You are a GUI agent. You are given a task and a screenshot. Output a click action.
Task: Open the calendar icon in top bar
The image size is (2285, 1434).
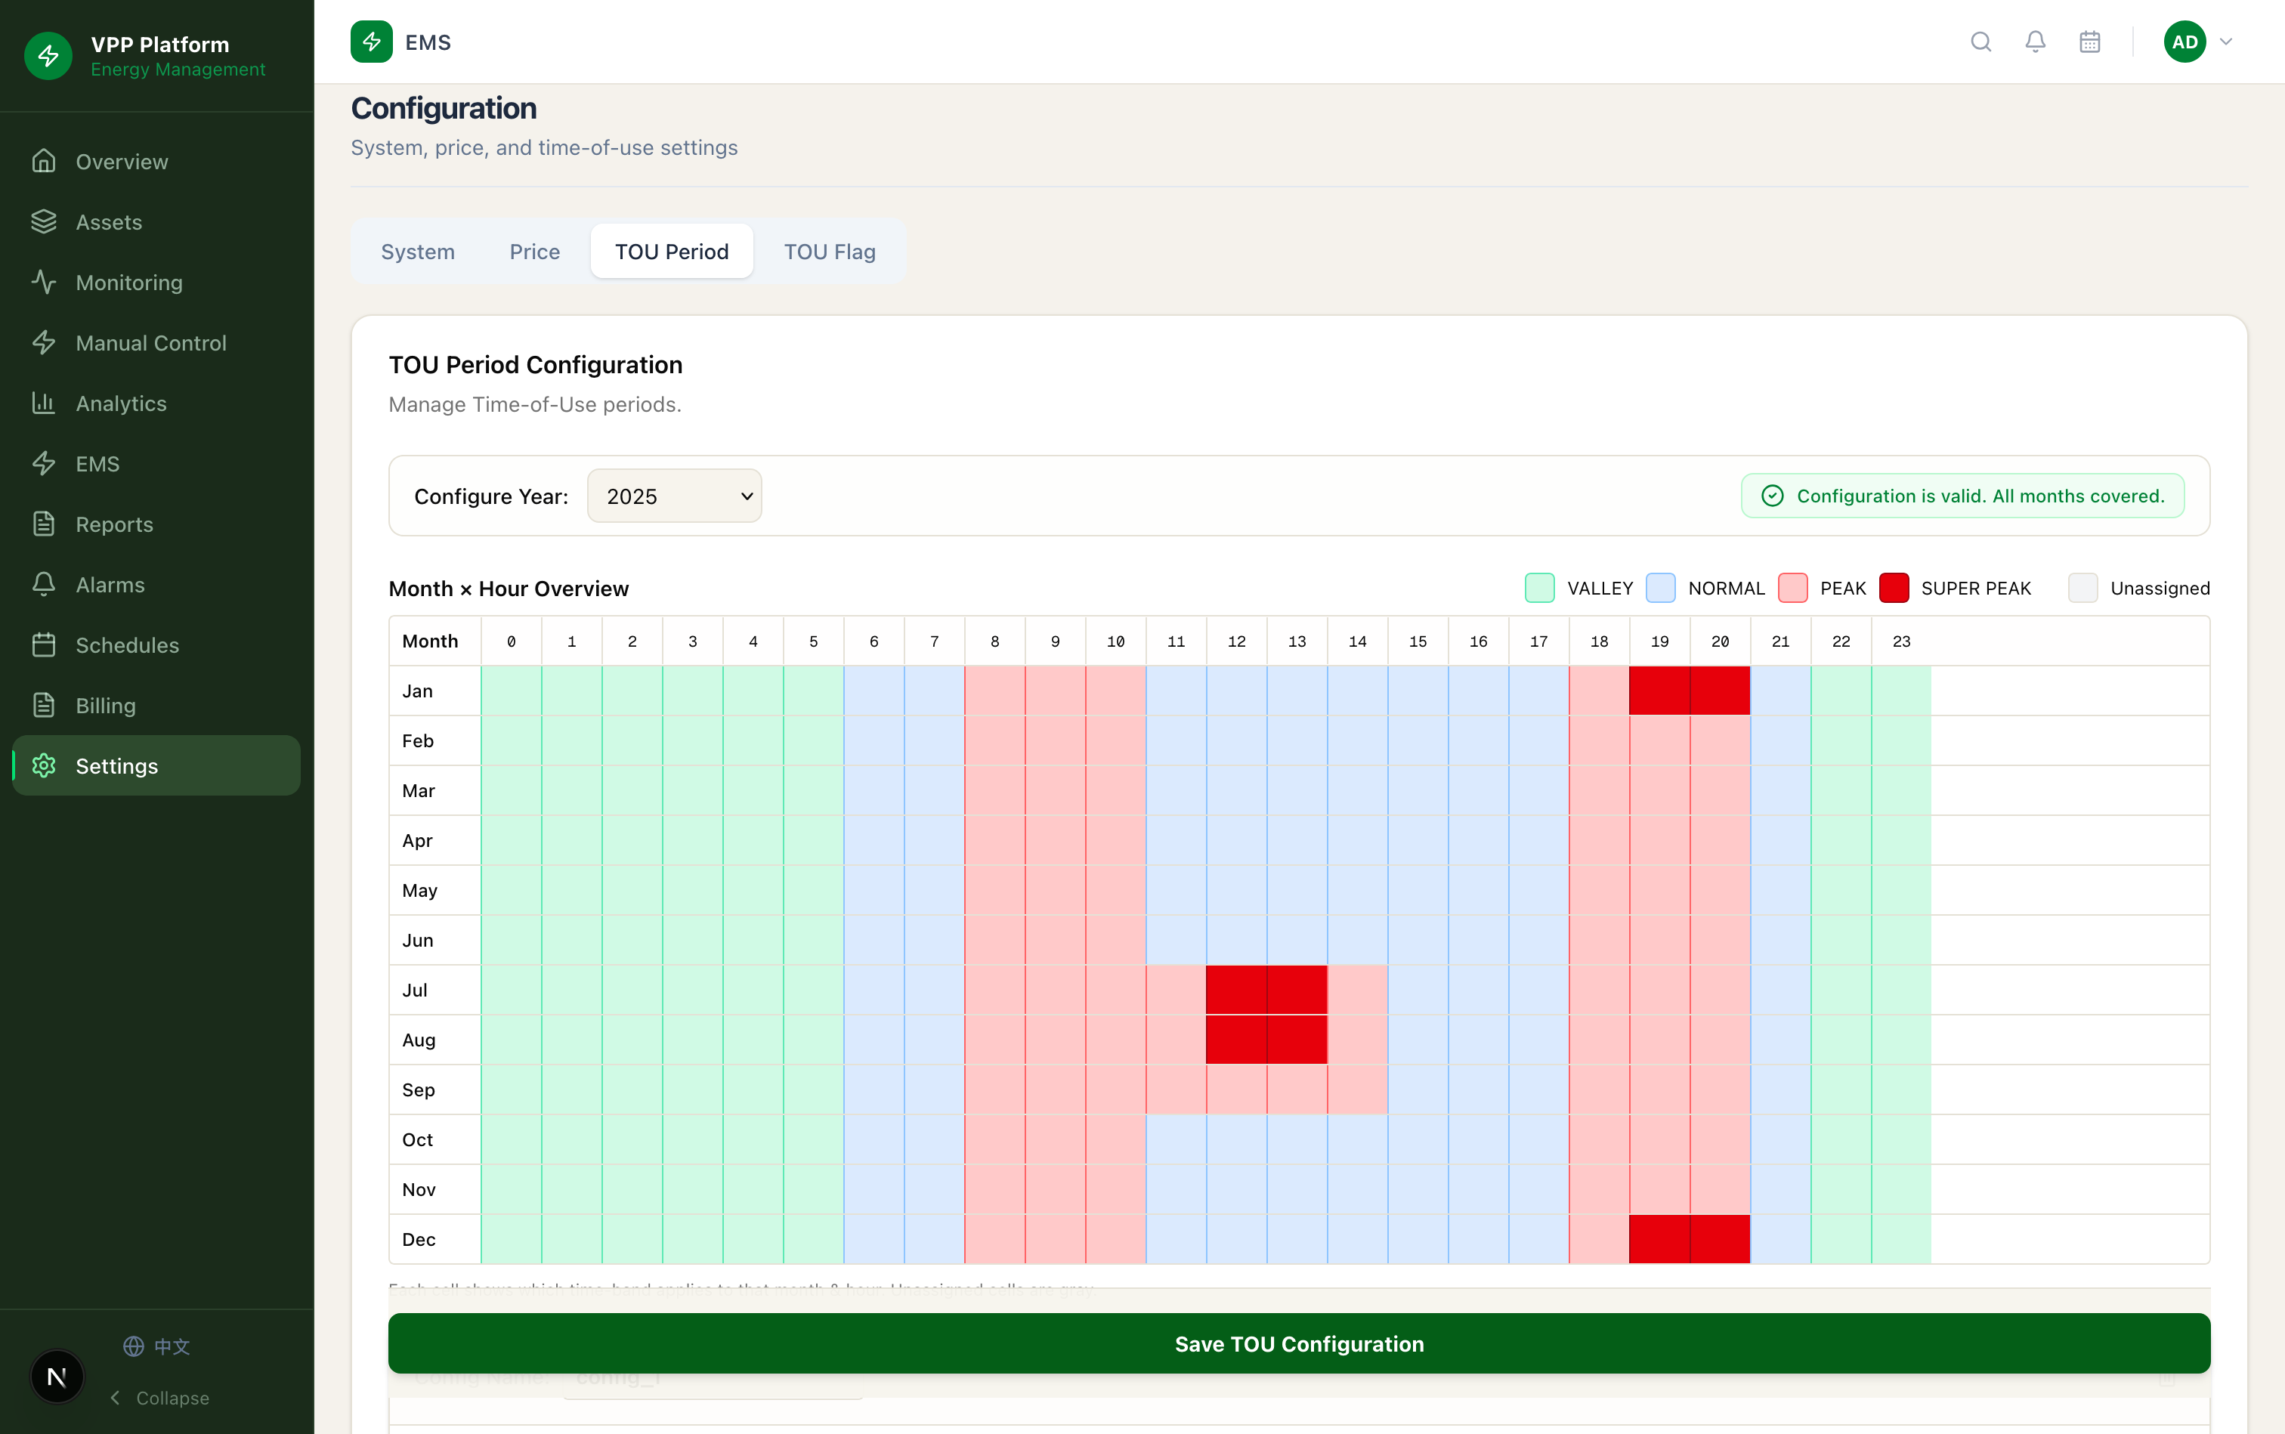[x=2089, y=42]
